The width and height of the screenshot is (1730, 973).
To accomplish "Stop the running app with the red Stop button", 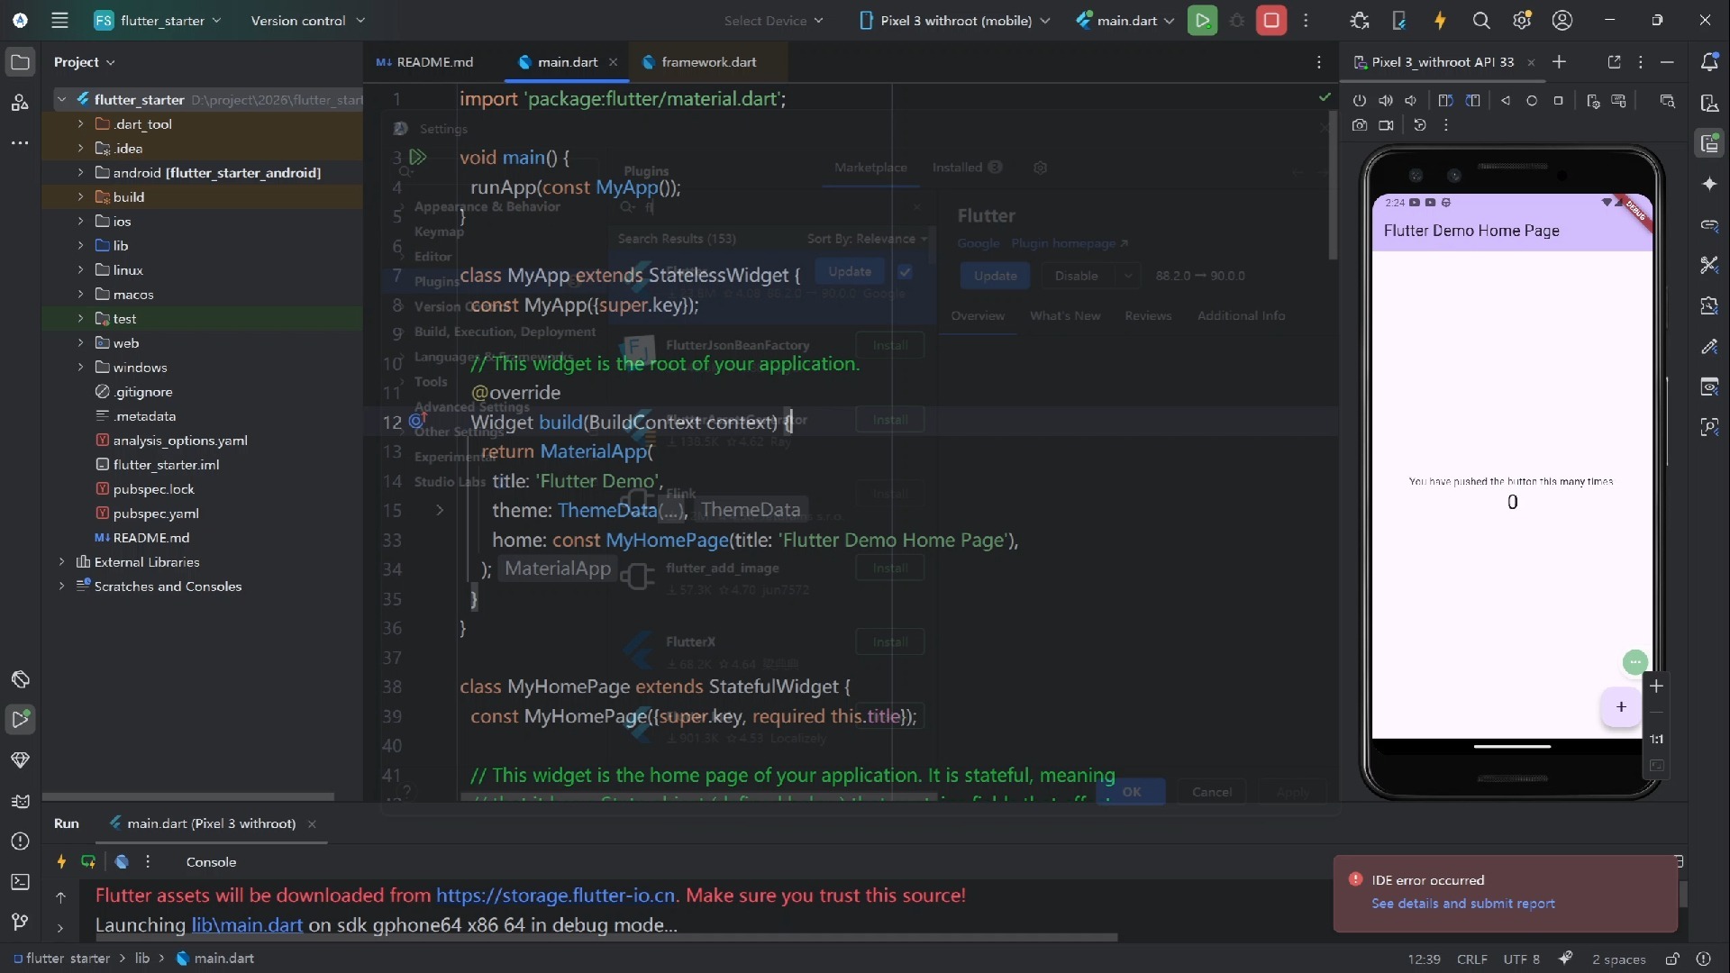I will (1271, 20).
